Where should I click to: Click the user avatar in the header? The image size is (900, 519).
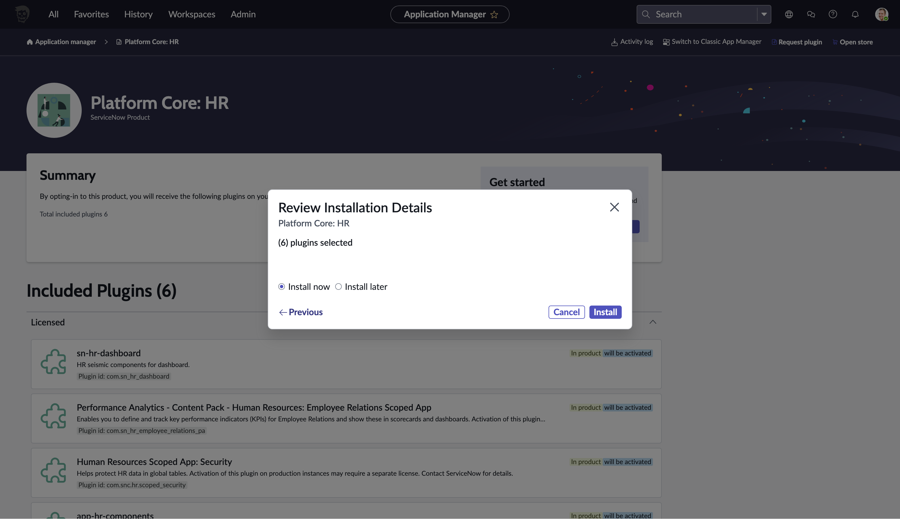[x=881, y=14]
